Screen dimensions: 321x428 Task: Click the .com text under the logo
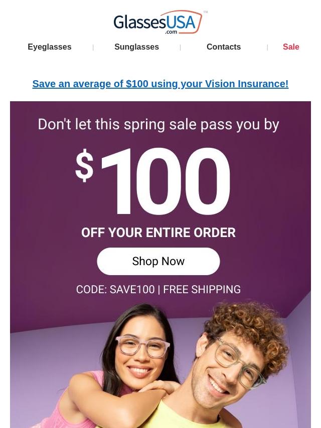171,32
